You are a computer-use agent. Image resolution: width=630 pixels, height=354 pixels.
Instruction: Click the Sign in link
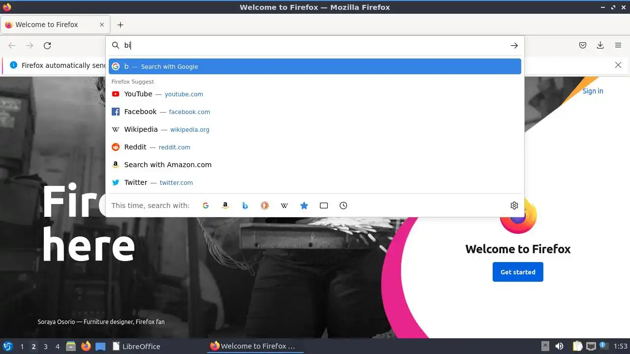pyautogui.click(x=593, y=91)
